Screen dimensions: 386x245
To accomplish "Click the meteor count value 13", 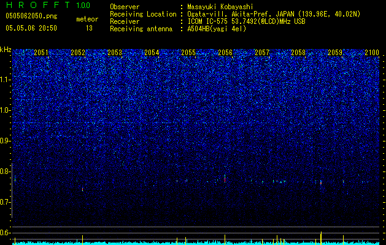I will pyautogui.click(x=89, y=28).
